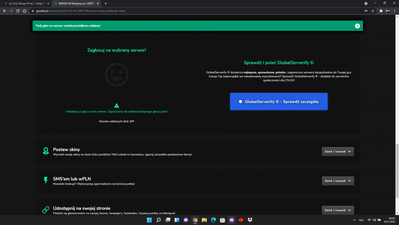Open Task View on the taskbar
The image size is (399, 225).
point(168,220)
